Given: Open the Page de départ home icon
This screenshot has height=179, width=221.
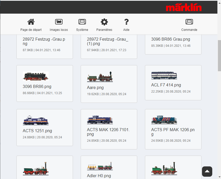Looking at the screenshot, I should (31, 22).
